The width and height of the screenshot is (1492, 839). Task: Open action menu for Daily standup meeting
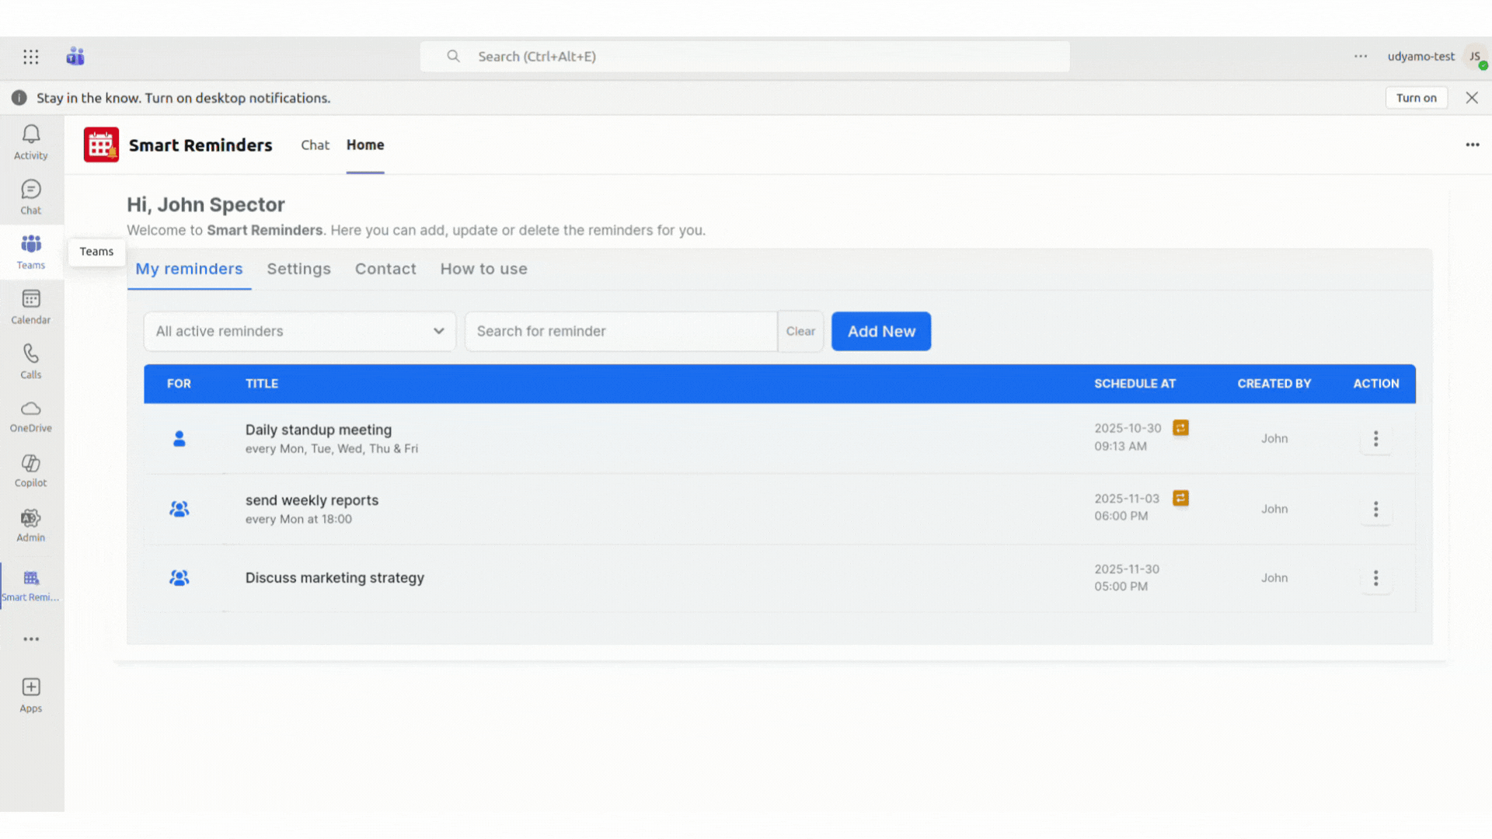tap(1375, 439)
